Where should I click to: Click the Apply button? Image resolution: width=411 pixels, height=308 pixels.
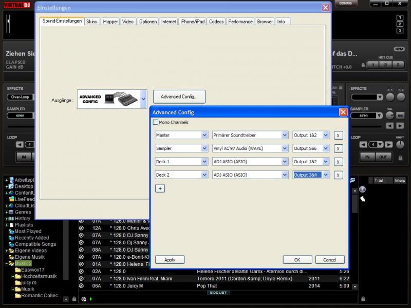click(170, 260)
